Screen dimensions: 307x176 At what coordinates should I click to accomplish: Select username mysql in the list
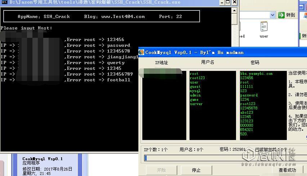coord(195,91)
